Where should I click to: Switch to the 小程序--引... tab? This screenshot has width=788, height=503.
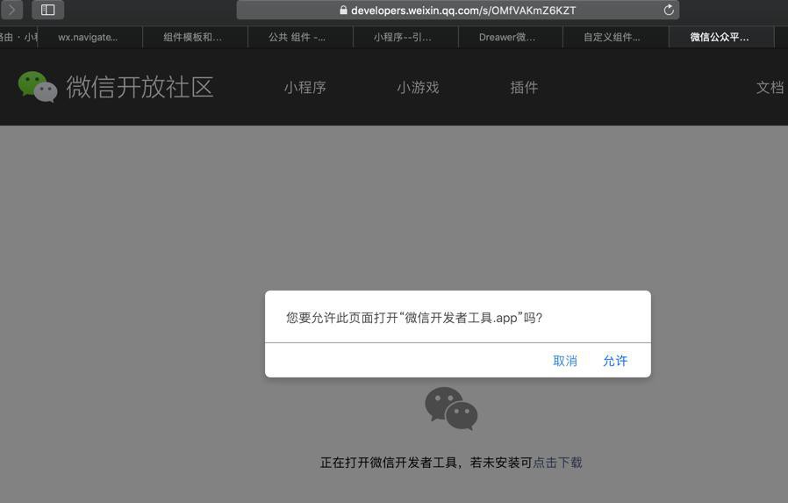pyautogui.click(x=405, y=37)
